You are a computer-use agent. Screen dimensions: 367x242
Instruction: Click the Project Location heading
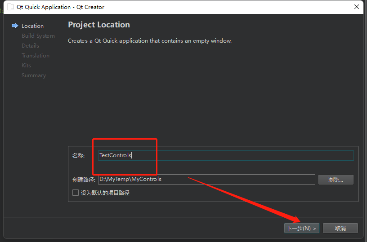tap(99, 25)
